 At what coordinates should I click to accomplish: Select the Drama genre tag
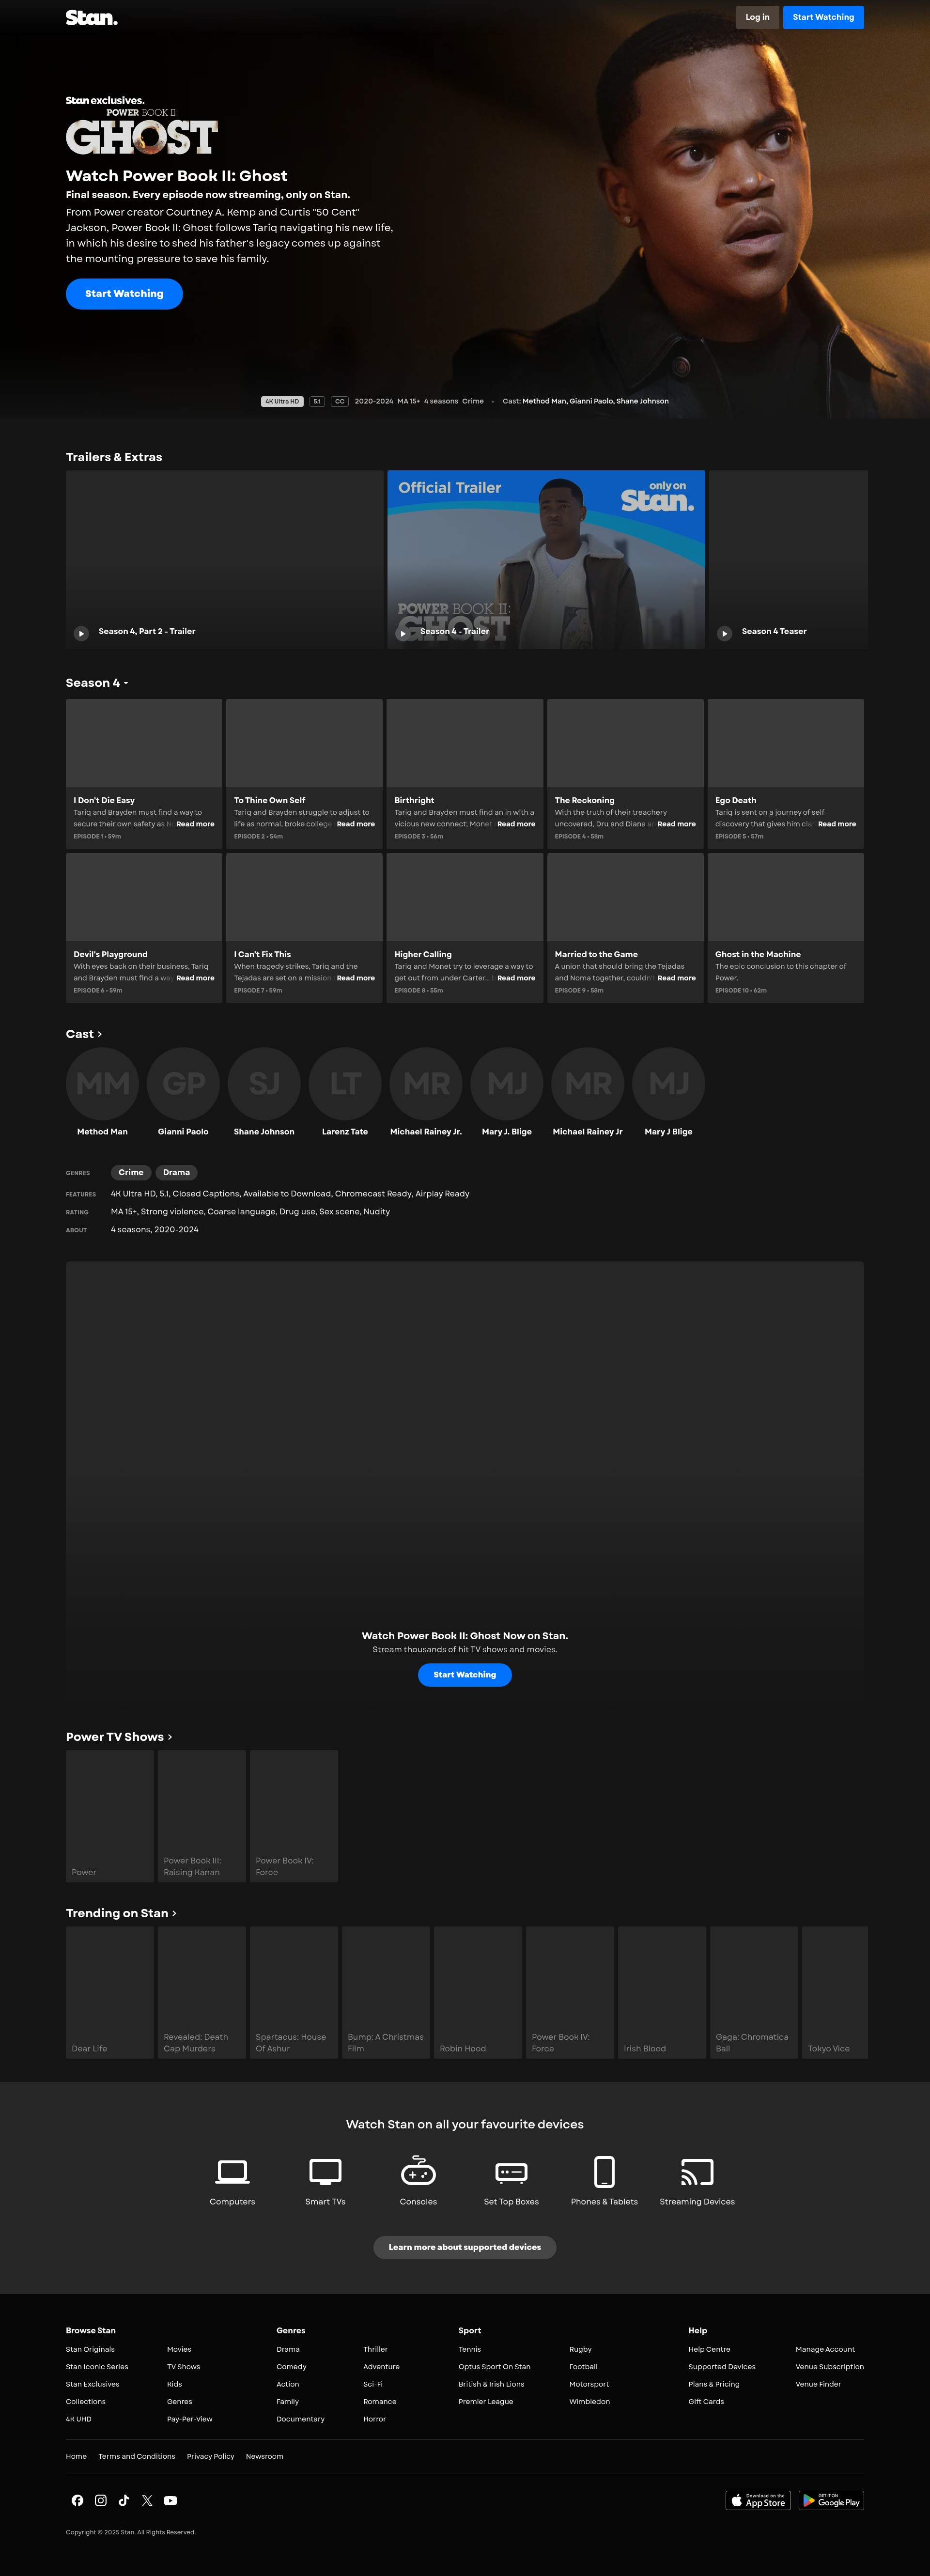176,1172
